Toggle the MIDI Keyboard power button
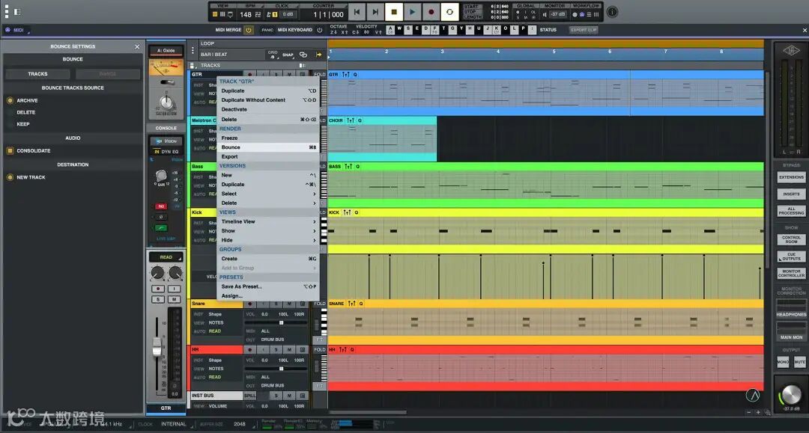 pyautogui.click(x=319, y=30)
